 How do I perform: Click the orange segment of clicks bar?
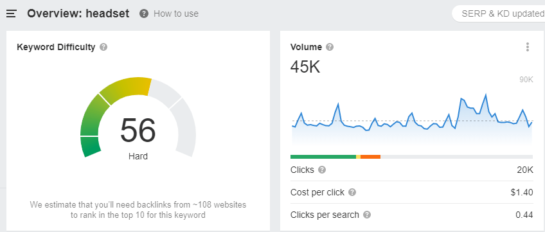[371, 157]
